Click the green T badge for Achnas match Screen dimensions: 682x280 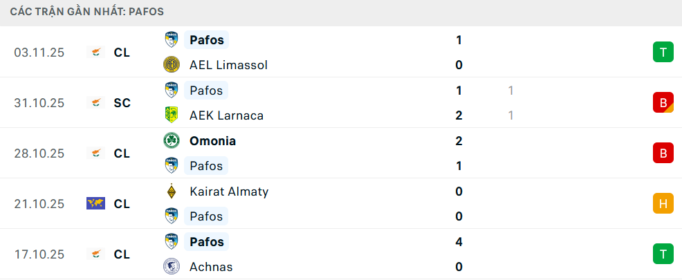point(663,254)
